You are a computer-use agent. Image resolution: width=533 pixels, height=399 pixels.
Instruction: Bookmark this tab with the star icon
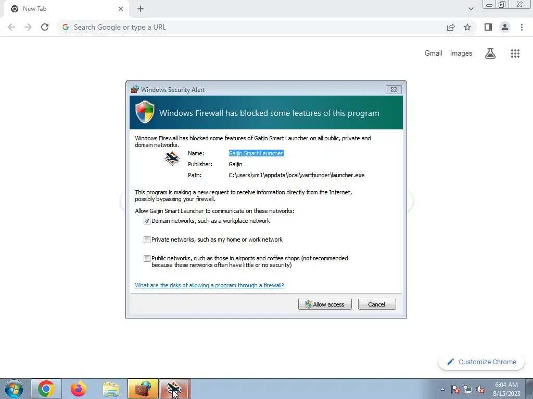pyautogui.click(x=467, y=27)
